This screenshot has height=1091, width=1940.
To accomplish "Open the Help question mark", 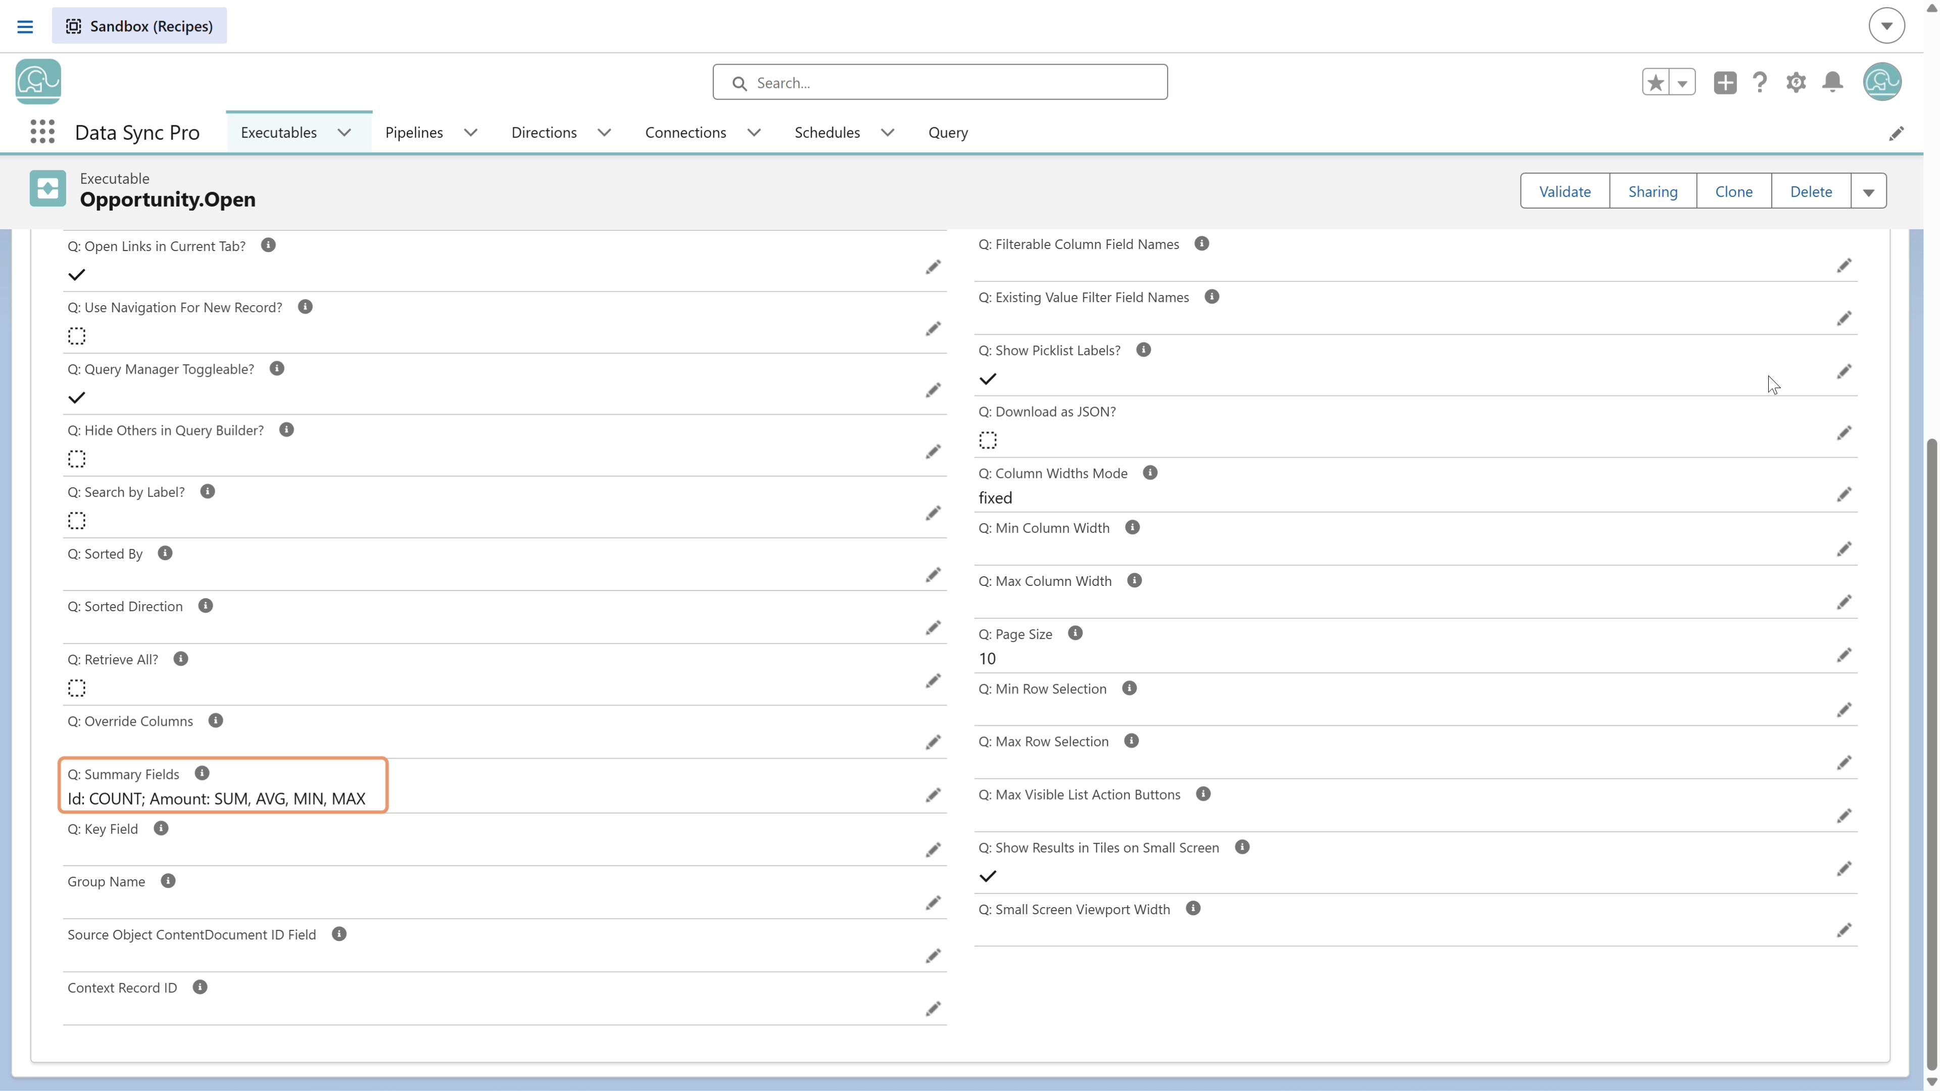I will point(1759,82).
